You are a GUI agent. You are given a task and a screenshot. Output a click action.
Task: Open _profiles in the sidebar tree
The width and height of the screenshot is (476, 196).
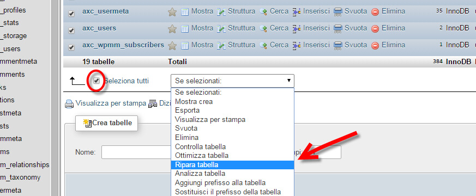(13, 10)
